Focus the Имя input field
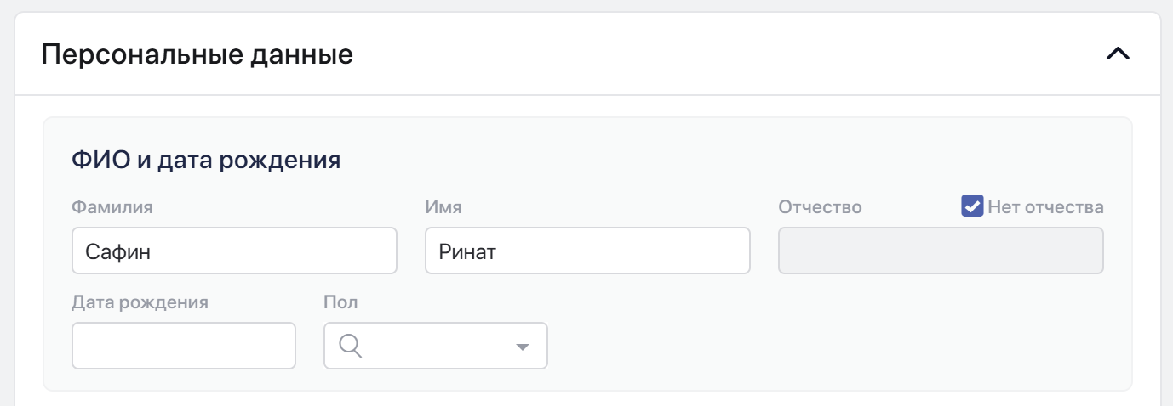Image resolution: width=1173 pixels, height=406 pixels. click(x=587, y=251)
